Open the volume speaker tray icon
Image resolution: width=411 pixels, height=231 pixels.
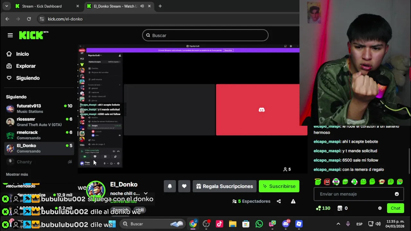(378, 224)
